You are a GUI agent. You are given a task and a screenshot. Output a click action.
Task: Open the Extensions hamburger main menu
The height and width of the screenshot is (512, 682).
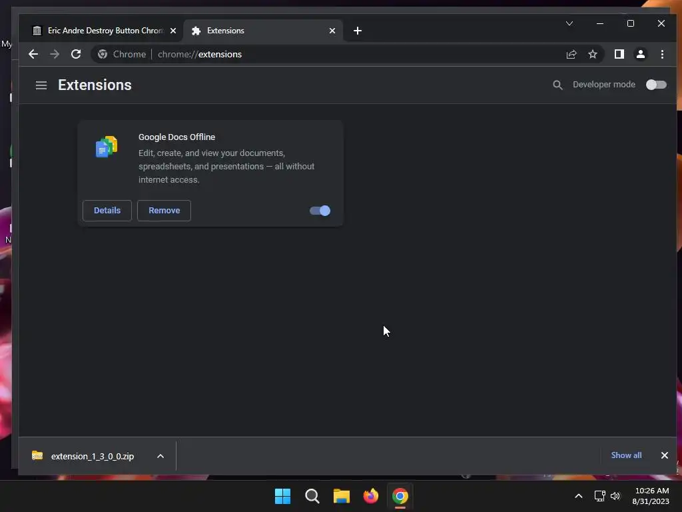[x=41, y=85]
